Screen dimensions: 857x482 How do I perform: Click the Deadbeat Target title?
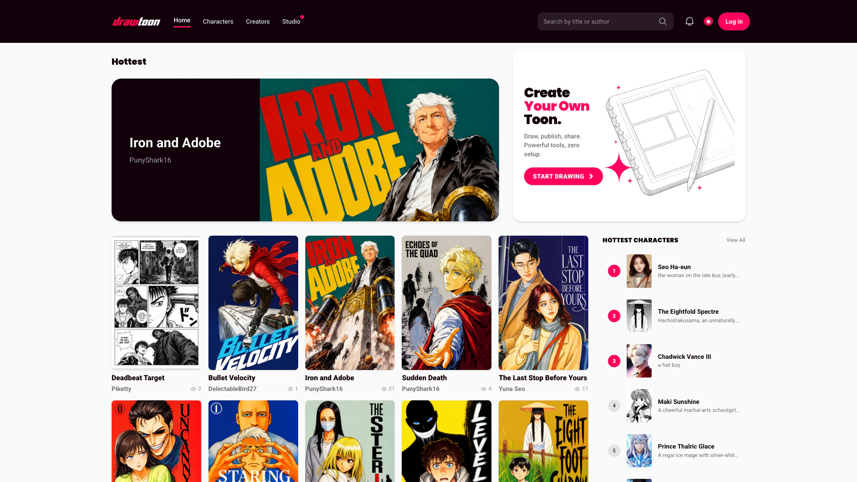pos(138,378)
